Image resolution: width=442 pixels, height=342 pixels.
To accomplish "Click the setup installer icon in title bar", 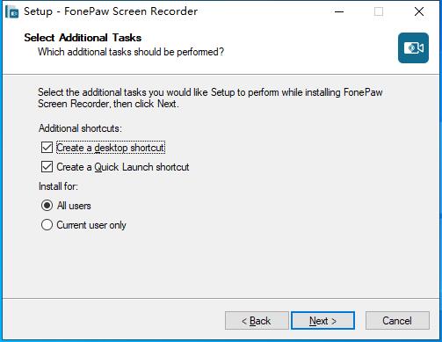I will coord(12,11).
